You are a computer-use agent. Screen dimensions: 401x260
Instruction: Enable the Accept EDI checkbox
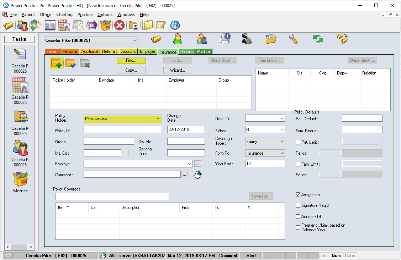298,217
